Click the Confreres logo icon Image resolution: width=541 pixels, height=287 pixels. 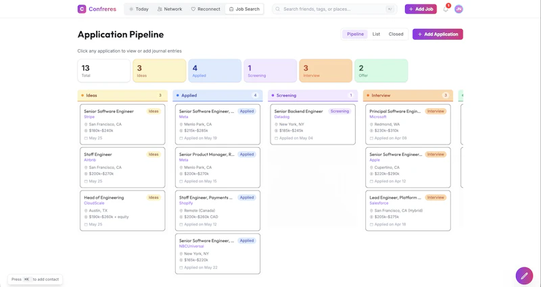coord(81,9)
